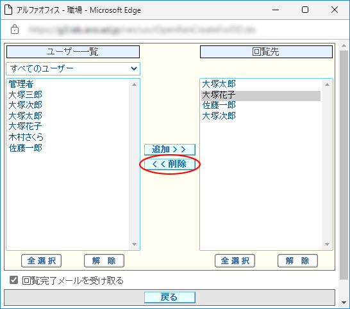Select 木村さくら in the user list
Viewport: 350px width, 309px height.
[x=26, y=137]
